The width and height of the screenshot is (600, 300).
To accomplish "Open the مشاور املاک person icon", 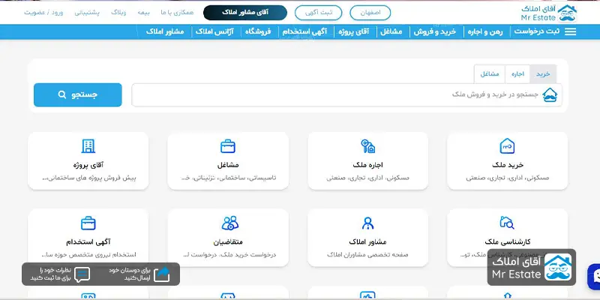I will pos(367,223).
